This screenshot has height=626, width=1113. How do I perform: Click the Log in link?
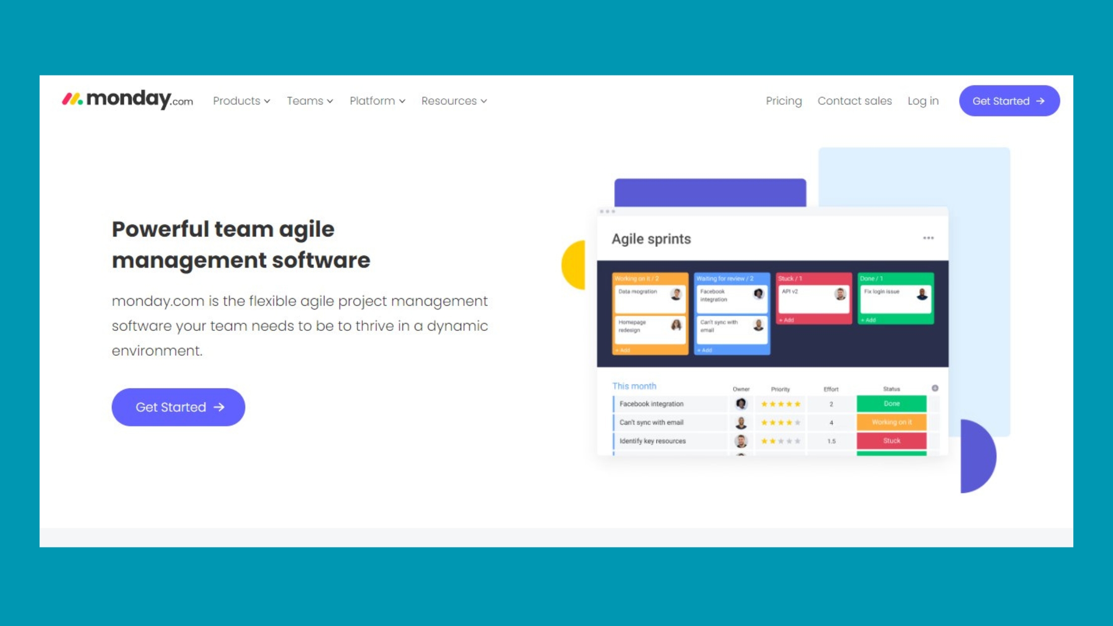click(923, 101)
